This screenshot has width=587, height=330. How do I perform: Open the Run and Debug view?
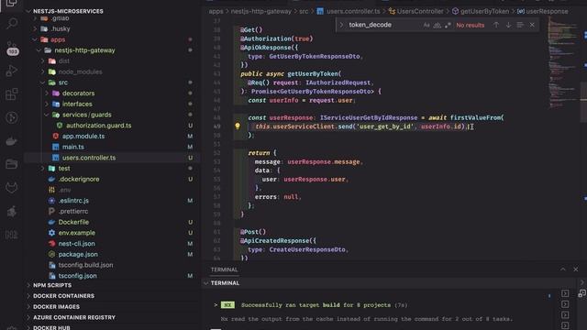[x=12, y=71]
